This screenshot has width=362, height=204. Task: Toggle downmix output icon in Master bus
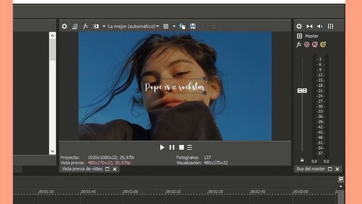[309, 27]
